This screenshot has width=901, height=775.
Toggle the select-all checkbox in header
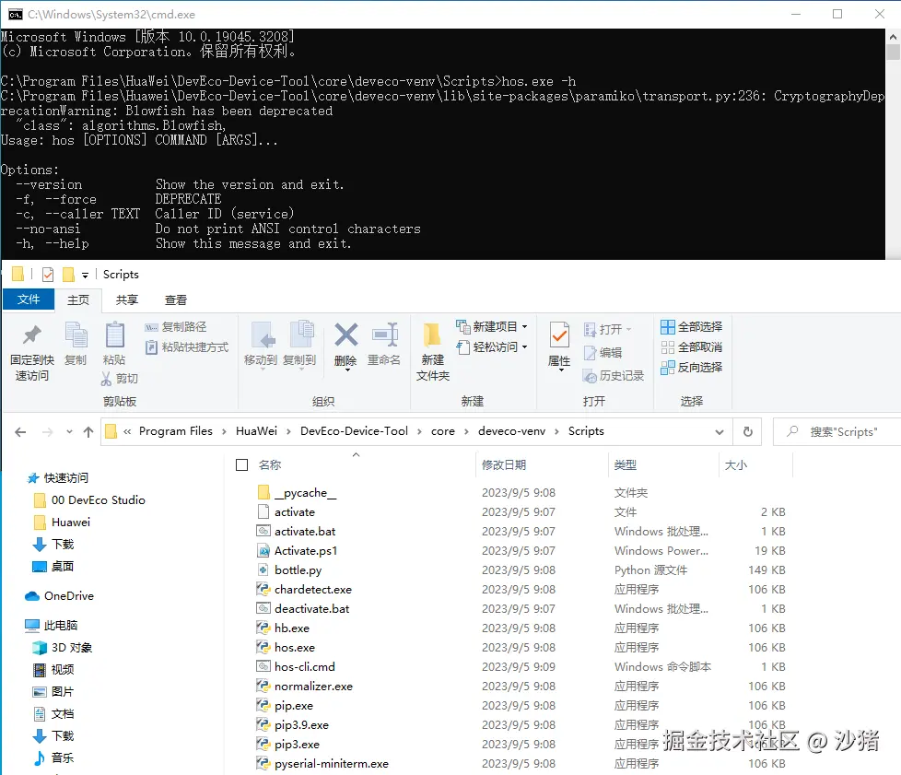coord(242,464)
